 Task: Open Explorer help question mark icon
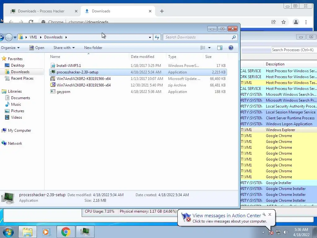[x=231, y=47]
